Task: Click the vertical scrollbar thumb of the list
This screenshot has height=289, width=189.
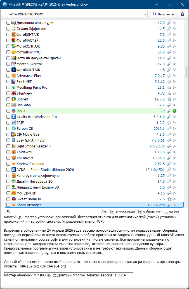Action: click(186, 72)
